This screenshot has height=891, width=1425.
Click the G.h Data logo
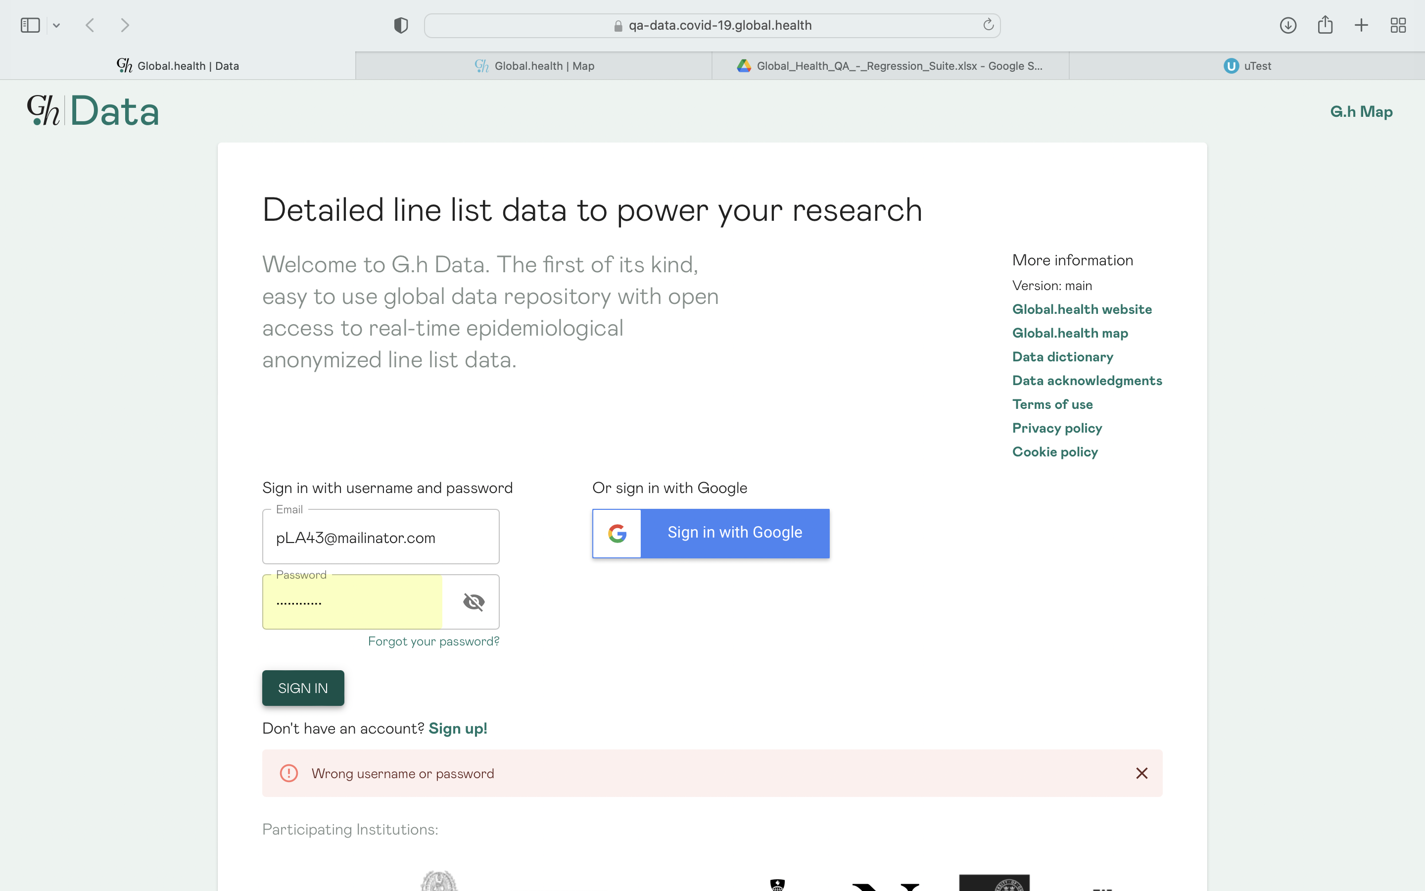93,111
